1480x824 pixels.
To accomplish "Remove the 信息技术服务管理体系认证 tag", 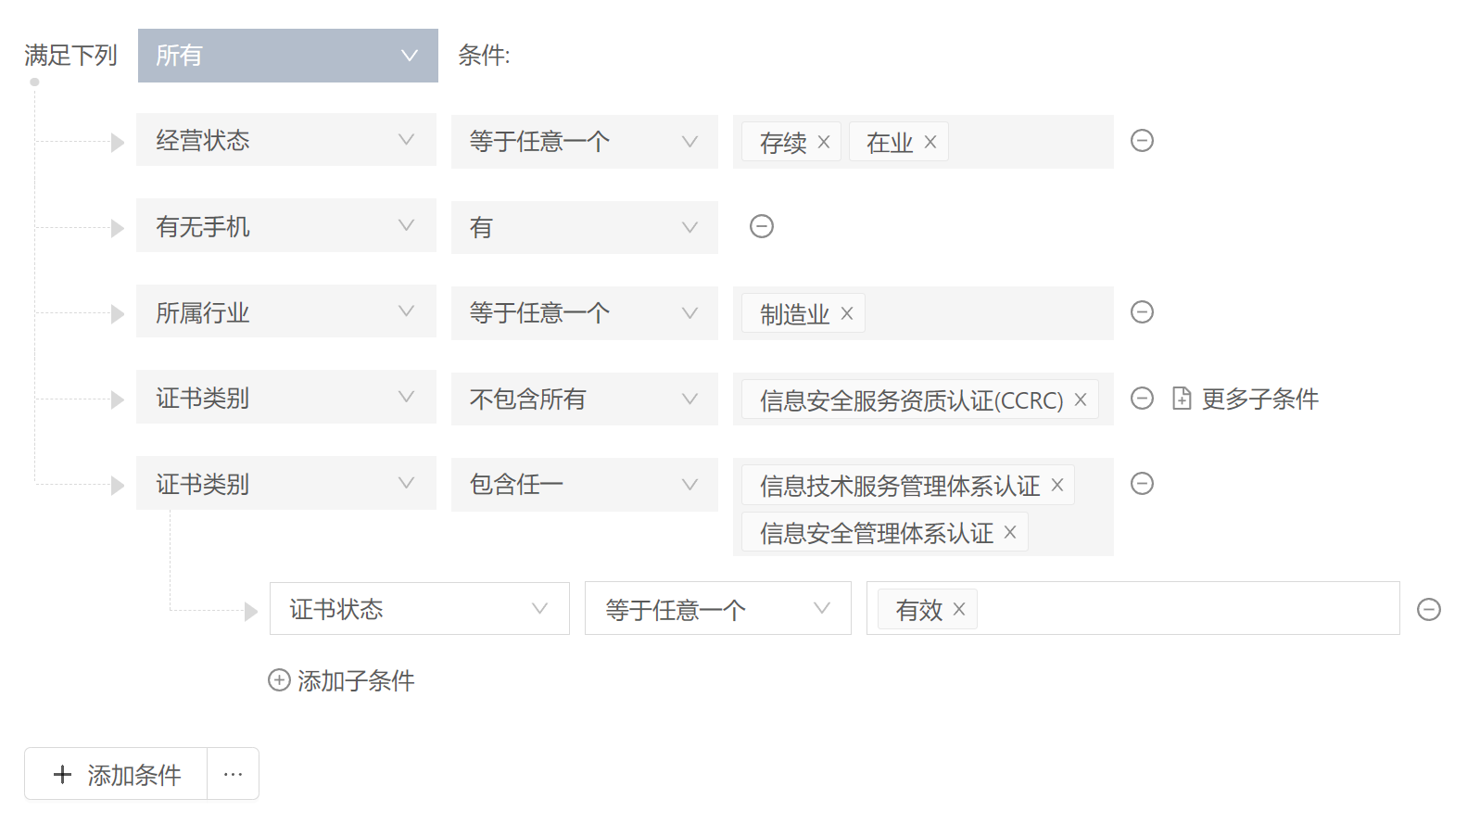I will pyautogui.click(x=1057, y=485).
